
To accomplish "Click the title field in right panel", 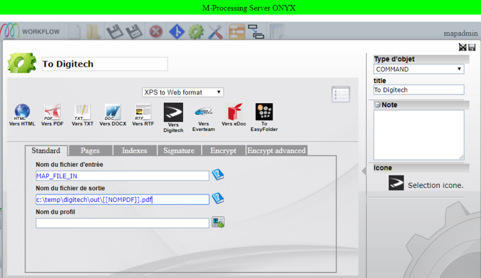I will coord(419,90).
